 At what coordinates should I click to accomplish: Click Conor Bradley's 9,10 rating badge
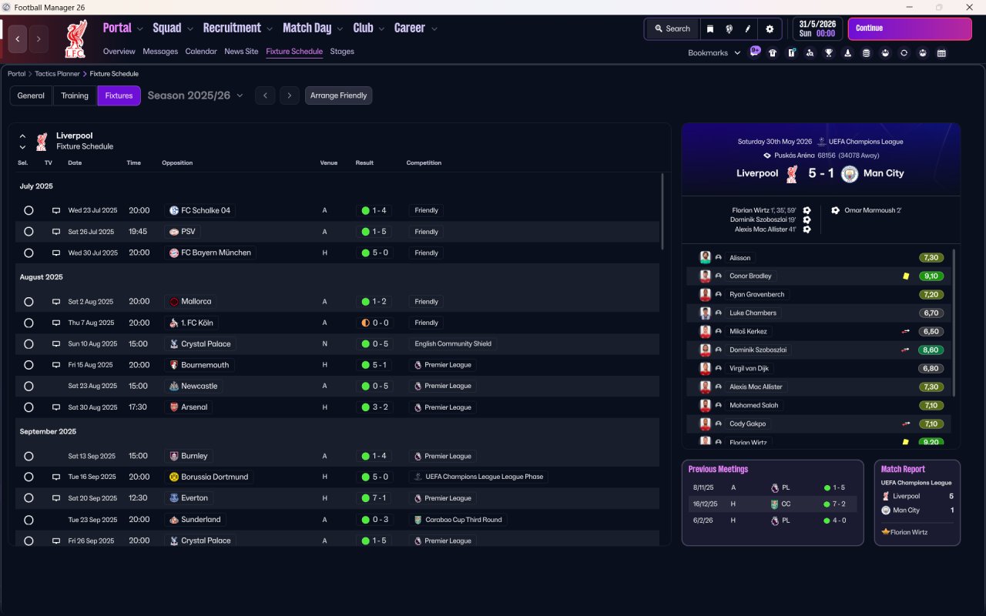coord(931,276)
